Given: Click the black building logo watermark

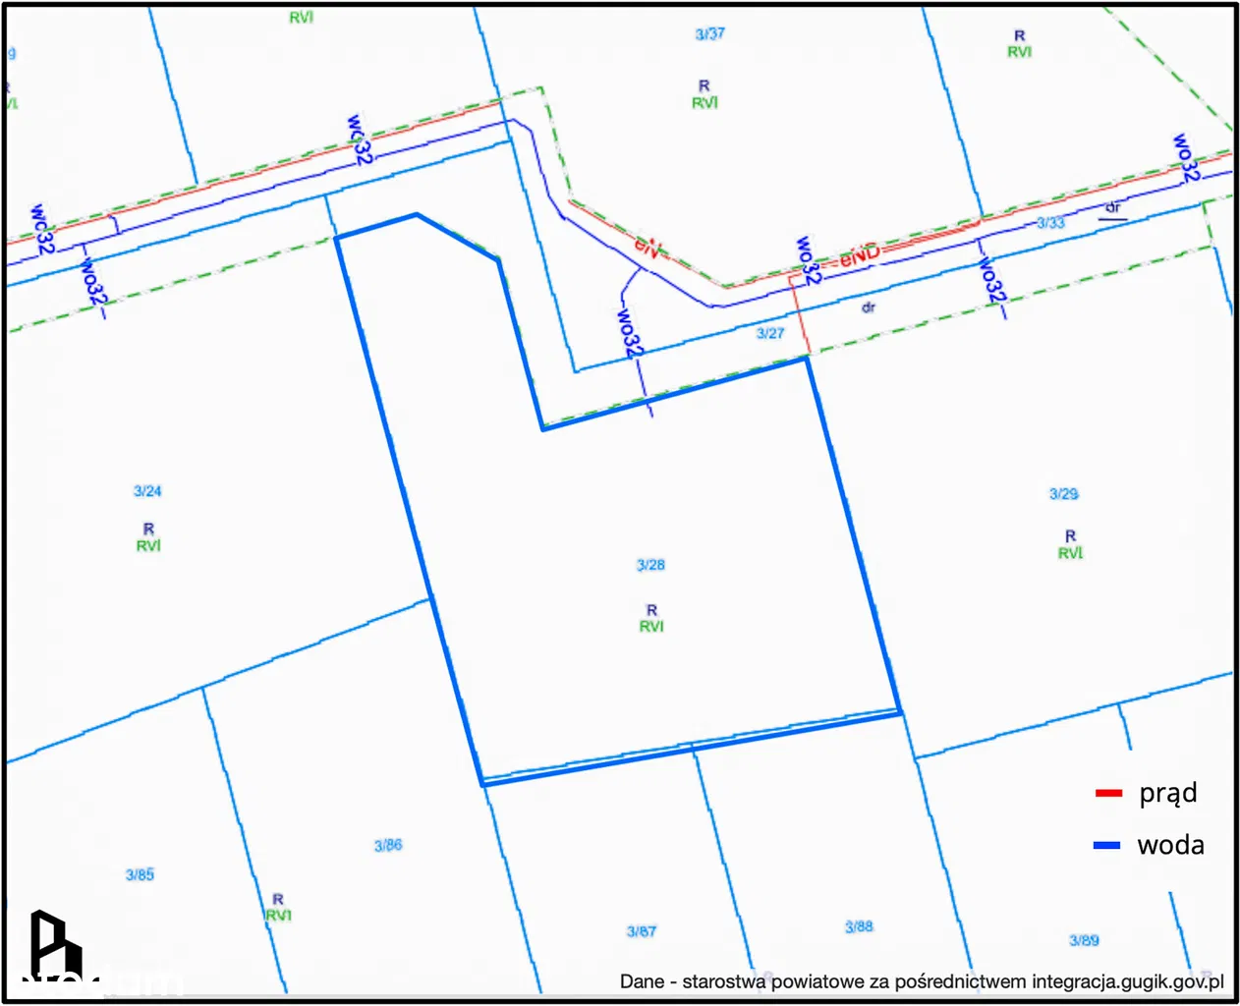Looking at the screenshot, I should pos(54,946).
